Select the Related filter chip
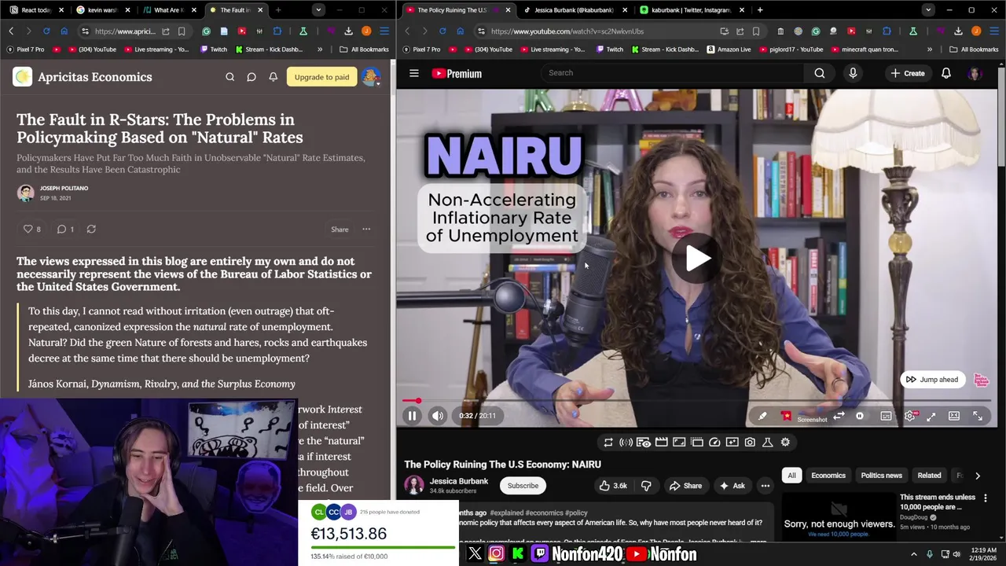The height and width of the screenshot is (566, 1006). point(929,476)
